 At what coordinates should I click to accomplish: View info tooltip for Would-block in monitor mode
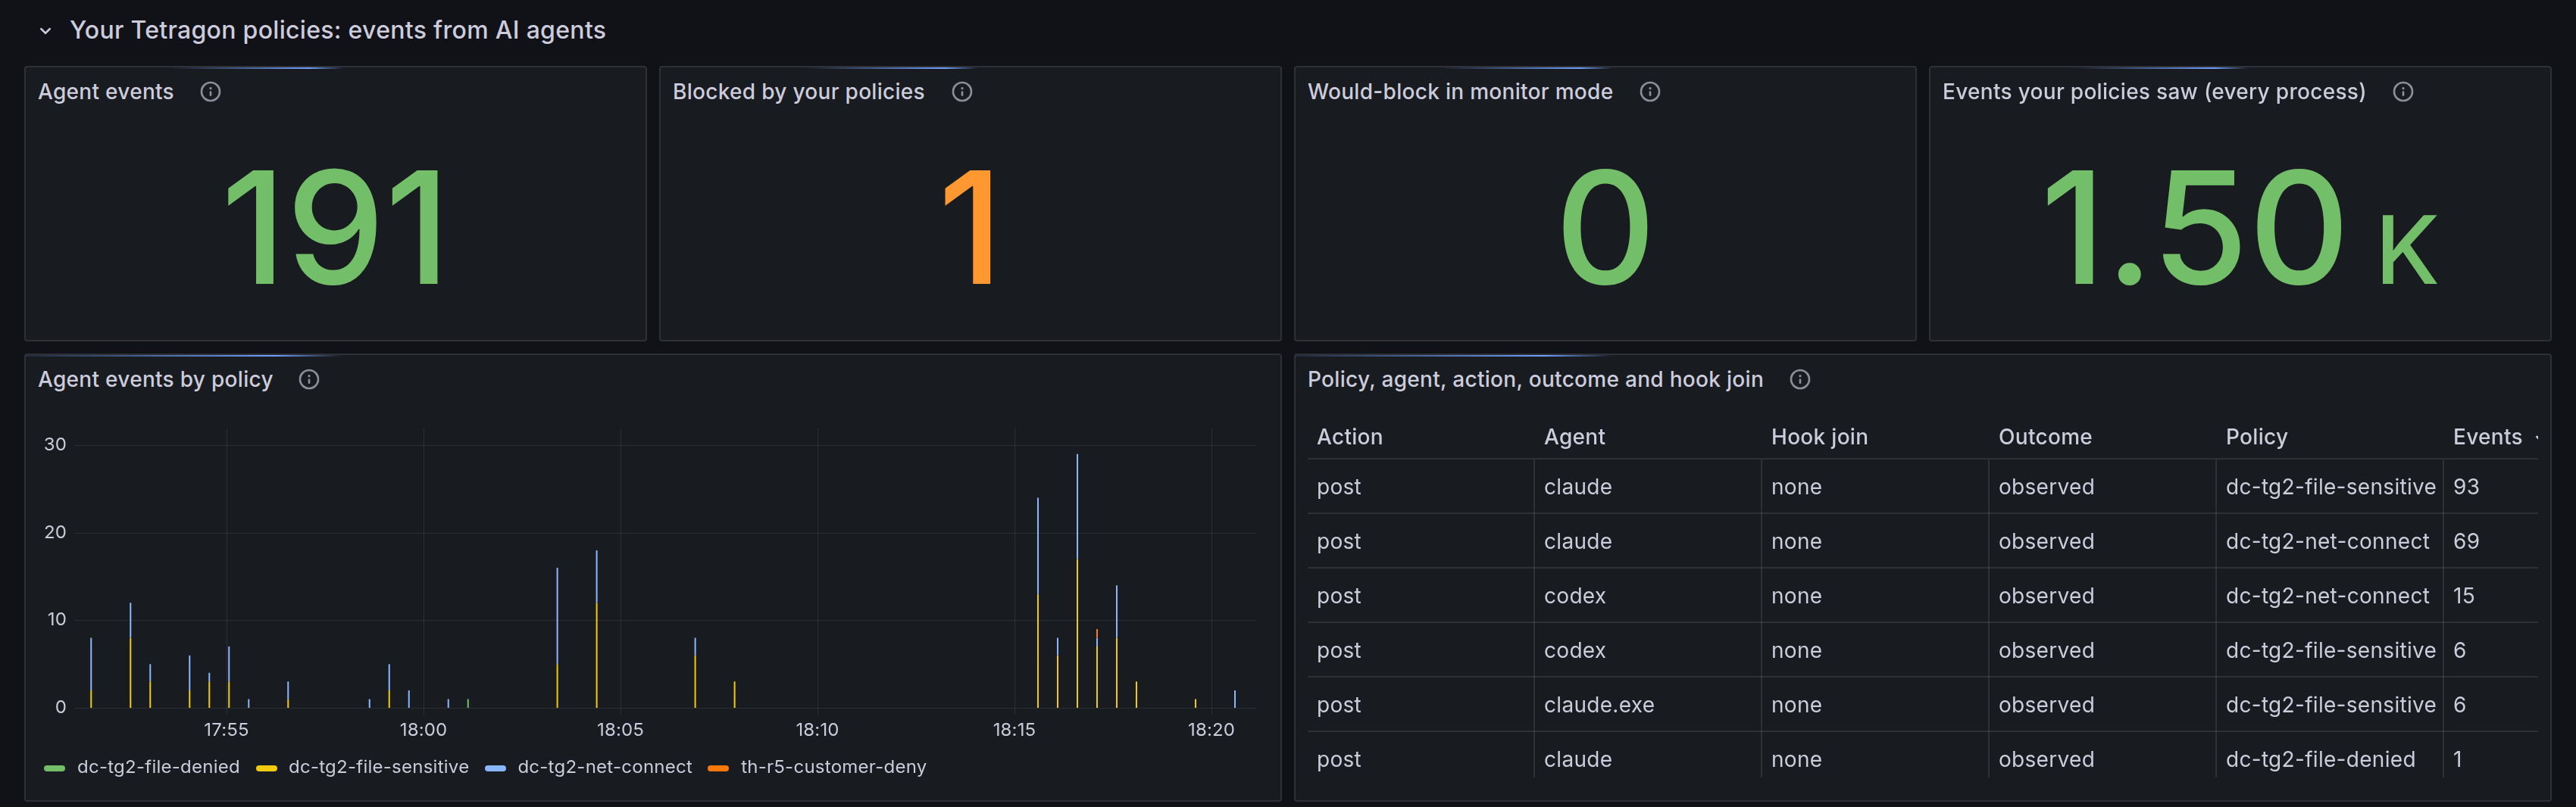(1650, 92)
